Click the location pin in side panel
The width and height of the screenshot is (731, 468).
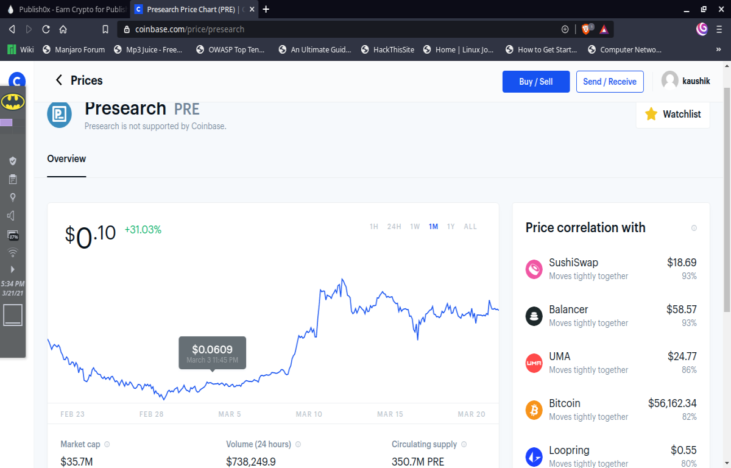13,197
